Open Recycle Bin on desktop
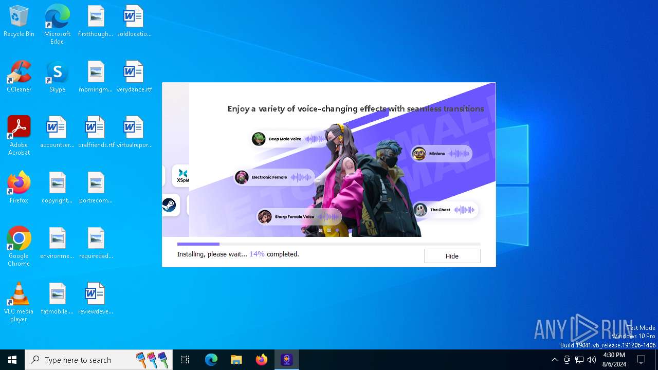658x370 pixels. [x=19, y=22]
